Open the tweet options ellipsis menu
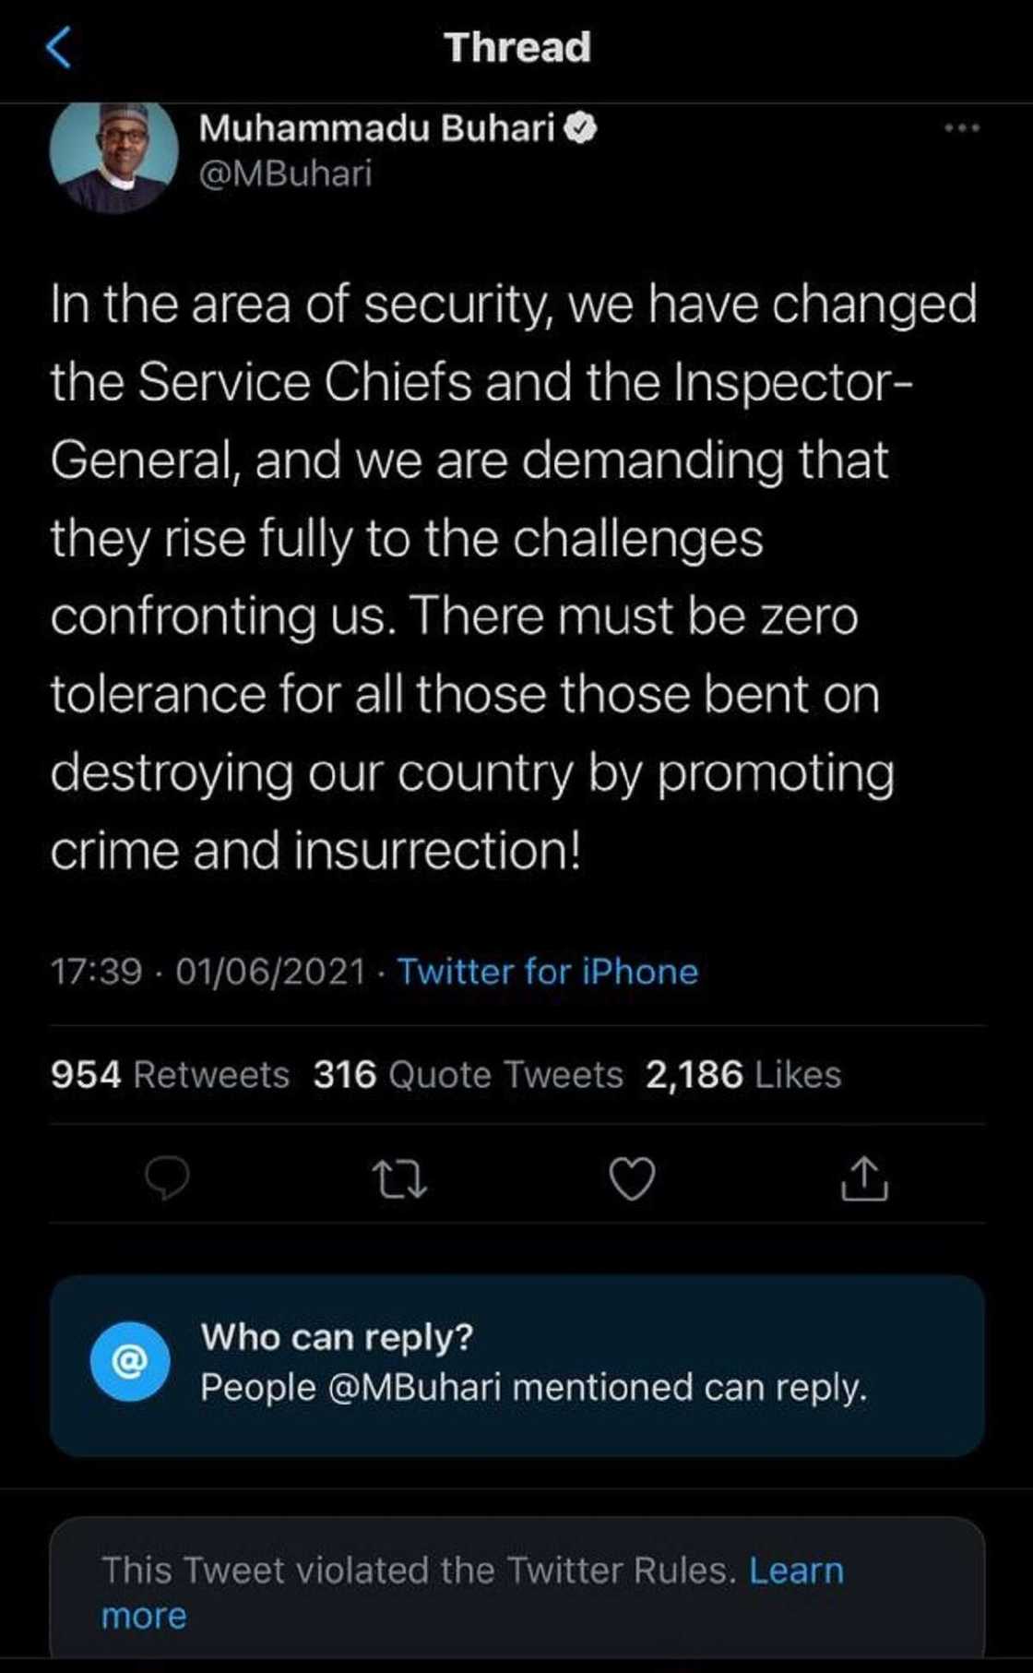This screenshot has height=1673, width=1033. click(961, 129)
